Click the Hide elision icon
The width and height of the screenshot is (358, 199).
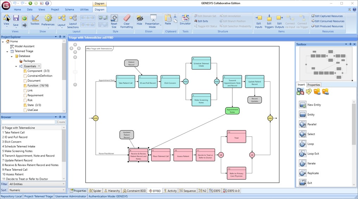coord(139,20)
